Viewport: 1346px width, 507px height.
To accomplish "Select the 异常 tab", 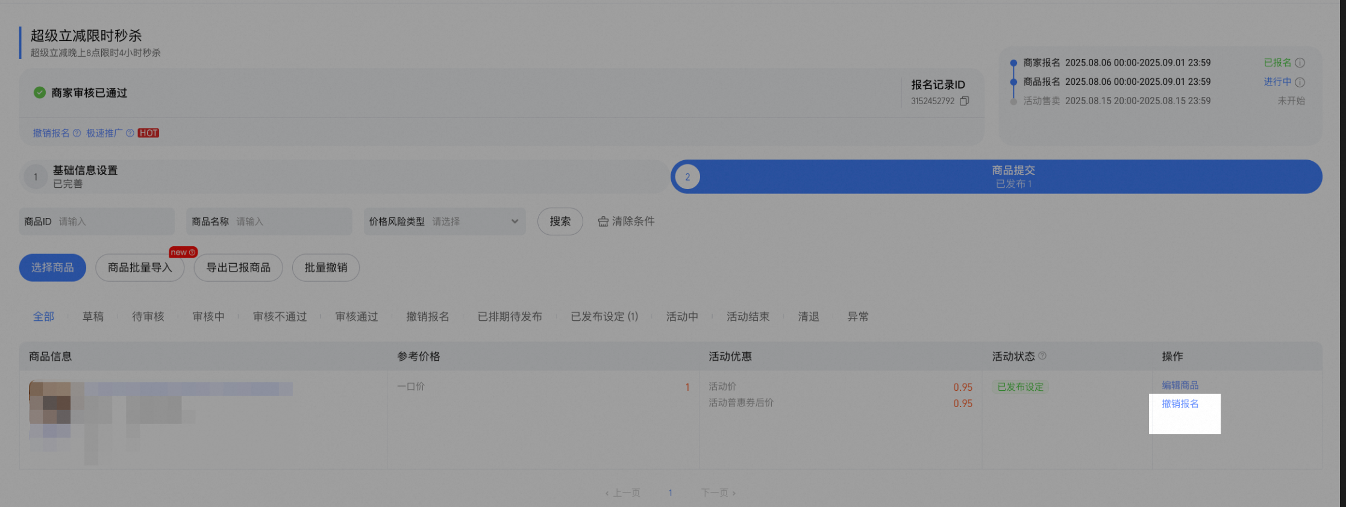I will (x=858, y=317).
